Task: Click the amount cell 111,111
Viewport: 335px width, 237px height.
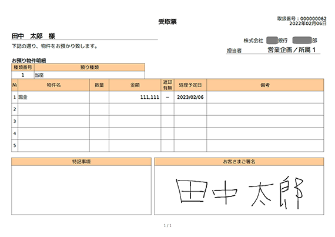Action: [135, 97]
